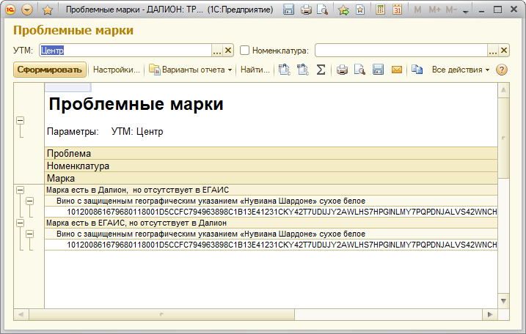Open title bar print preview icon
This screenshot has height=334, width=526.
[322, 10]
